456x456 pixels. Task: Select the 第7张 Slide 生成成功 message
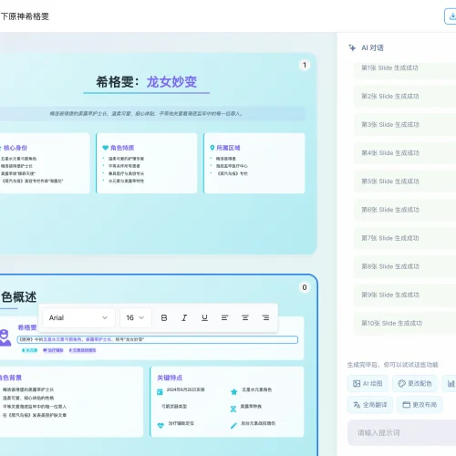click(405, 238)
